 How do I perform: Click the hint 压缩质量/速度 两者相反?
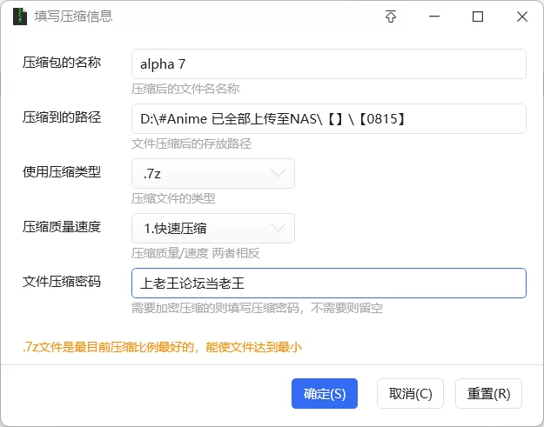click(195, 253)
